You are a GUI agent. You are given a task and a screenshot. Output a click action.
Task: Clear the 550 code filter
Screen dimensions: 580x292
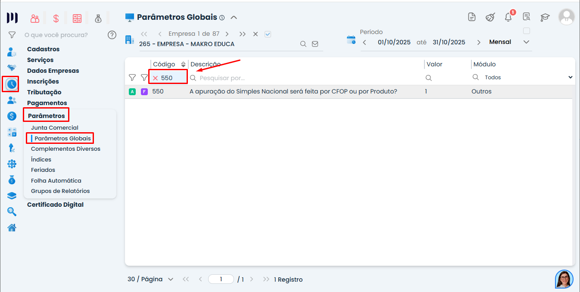pos(155,78)
